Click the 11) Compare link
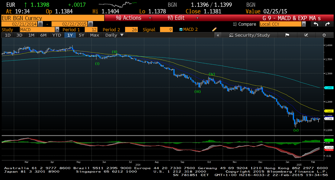 click(x=245, y=24)
